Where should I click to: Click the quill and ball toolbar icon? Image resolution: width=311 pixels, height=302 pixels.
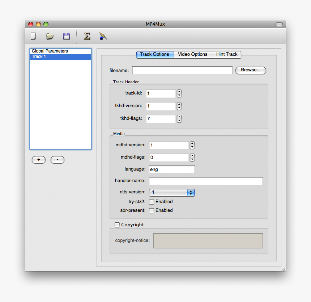pyautogui.click(x=103, y=36)
